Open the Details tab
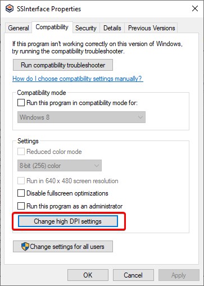The image size is (204, 286). pyautogui.click(x=112, y=28)
